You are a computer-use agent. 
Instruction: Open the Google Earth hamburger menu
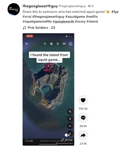(27, 44)
